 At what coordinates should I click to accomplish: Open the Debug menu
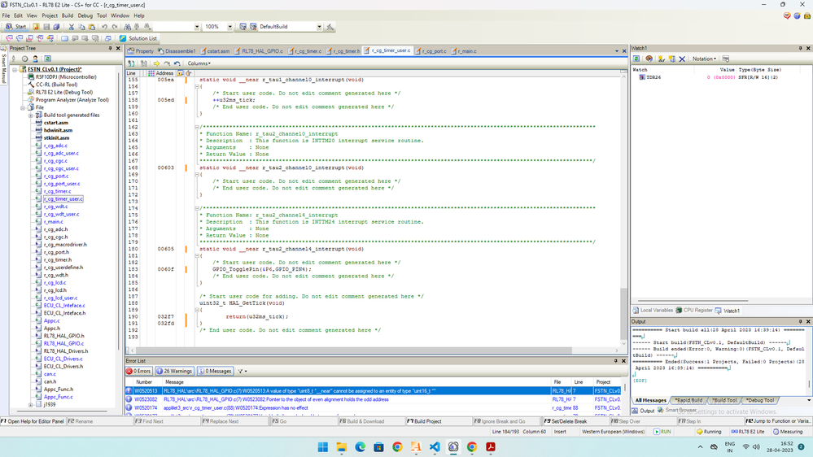click(x=85, y=15)
